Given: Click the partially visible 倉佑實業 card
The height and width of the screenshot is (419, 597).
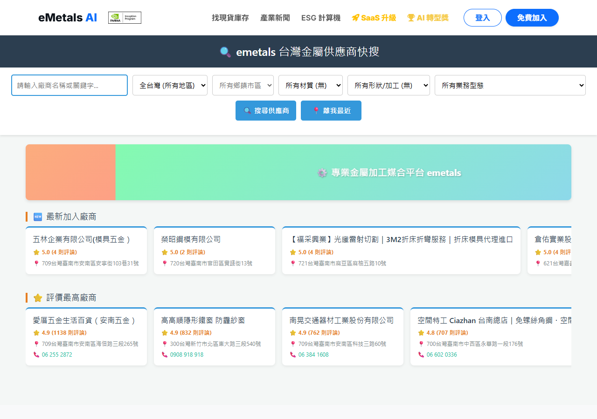Looking at the screenshot, I should (x=549, y=250).
